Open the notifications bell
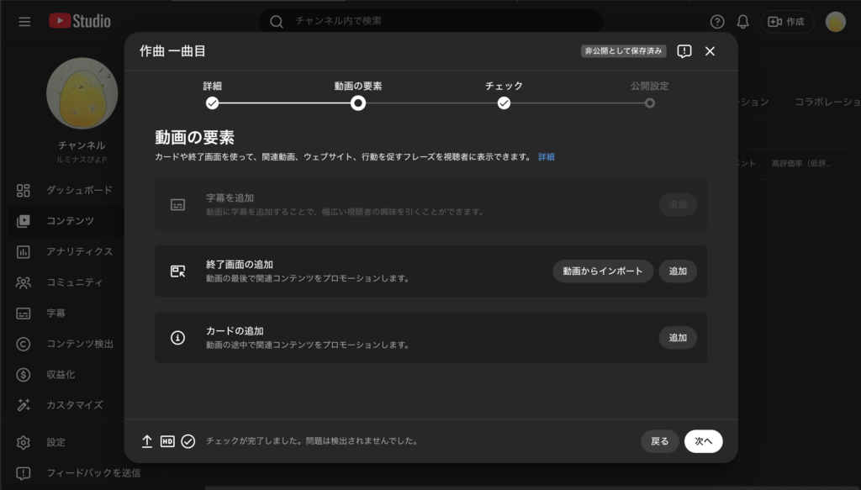 click(742, 22)
